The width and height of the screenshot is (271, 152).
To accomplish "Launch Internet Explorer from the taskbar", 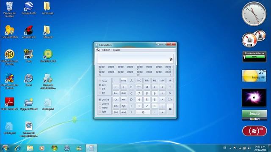I will (18, 148).
